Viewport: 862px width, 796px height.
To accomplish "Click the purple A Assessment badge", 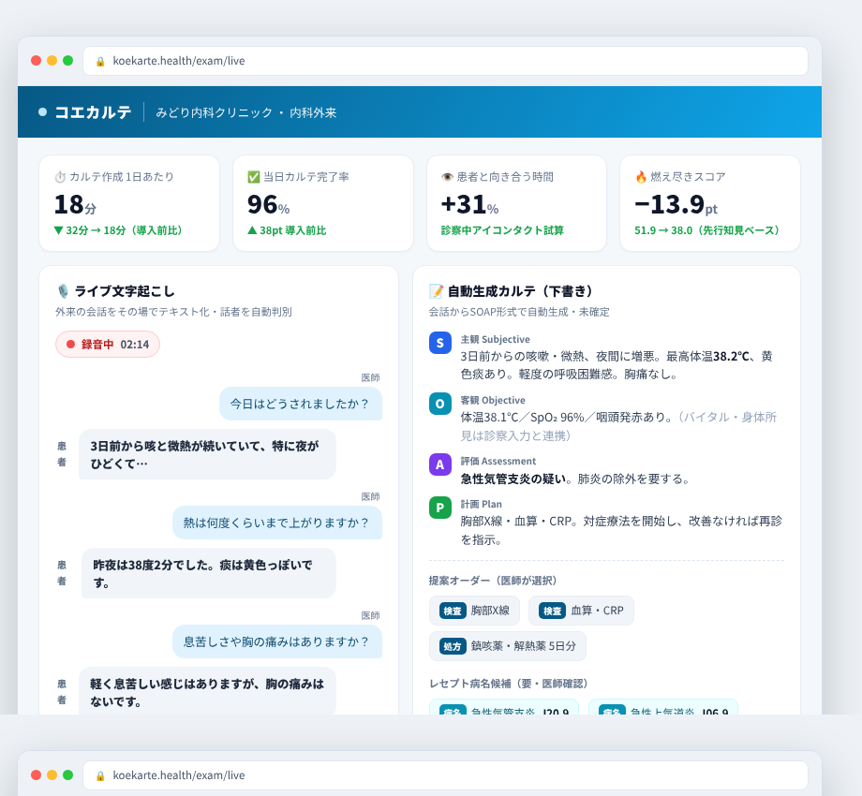I will [439, 464].
